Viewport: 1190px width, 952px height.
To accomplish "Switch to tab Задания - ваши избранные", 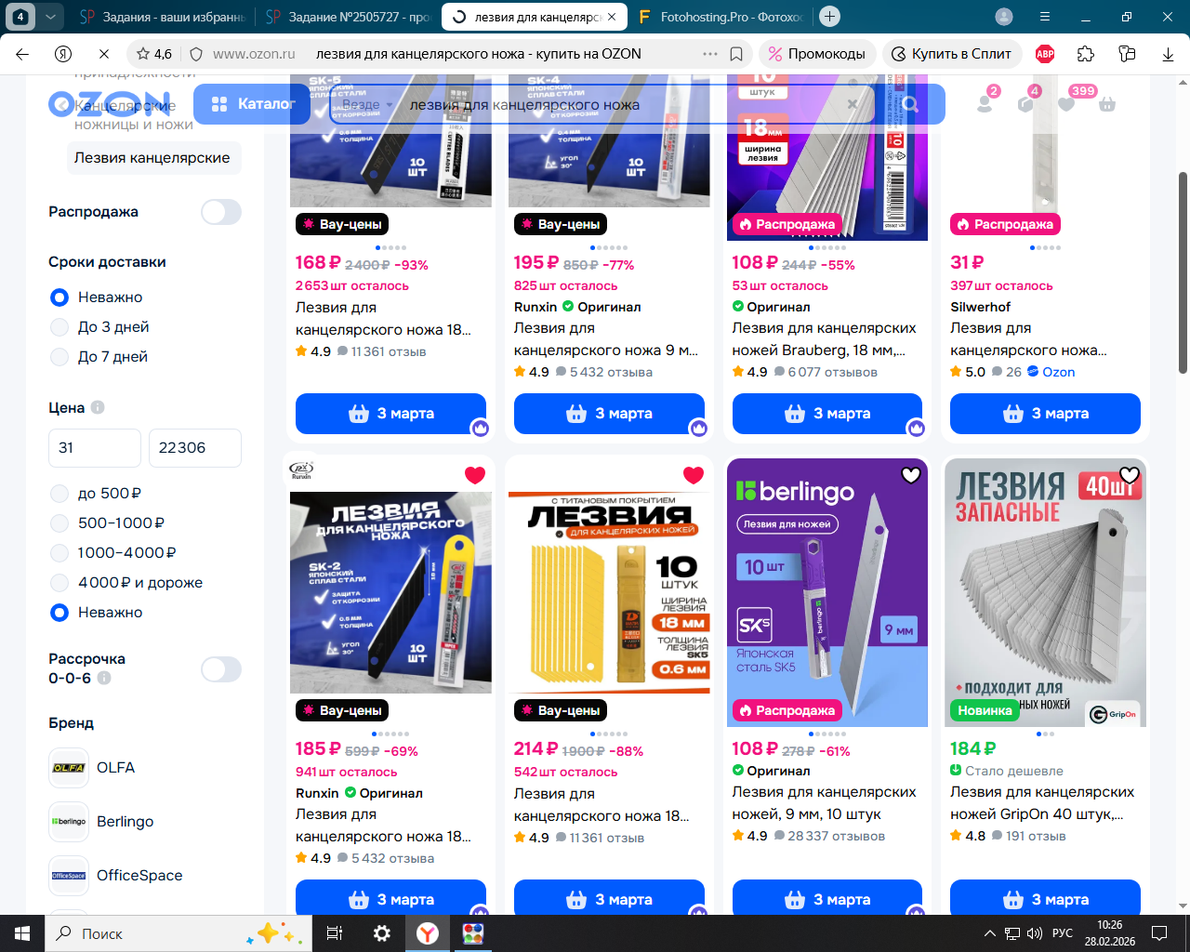I will click(x=162, y=17).
